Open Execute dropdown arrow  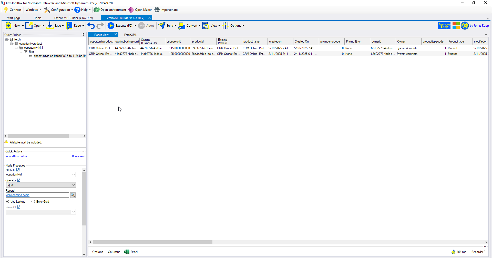(x=135, y=26)
